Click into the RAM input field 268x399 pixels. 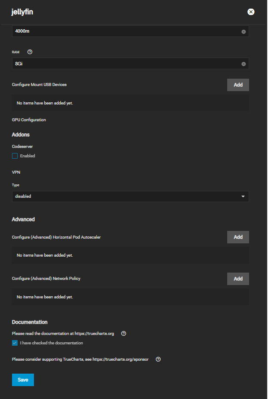(x=125, y=64)
